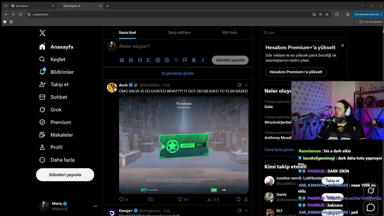Image resolution: width=384 pixels, height=216 pixels.
Task: Open the duck profile avatar
Action: click(112, 88)
